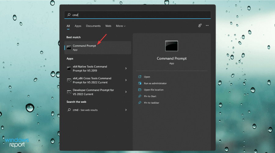Expand x64 Native Tools Command Prompt chevron
This screenshot has height=153, width=275.
coord(126,68)
